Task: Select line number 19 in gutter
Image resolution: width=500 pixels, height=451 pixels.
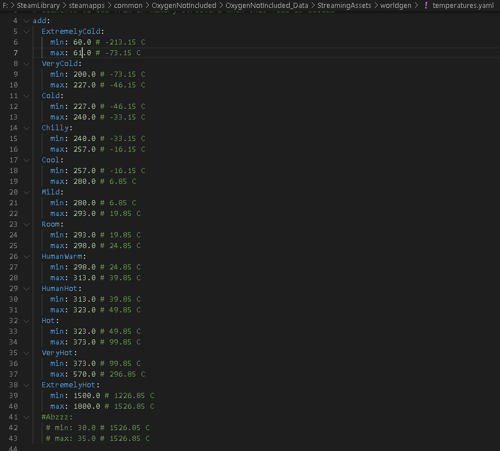Action: [x=14, y=182]
